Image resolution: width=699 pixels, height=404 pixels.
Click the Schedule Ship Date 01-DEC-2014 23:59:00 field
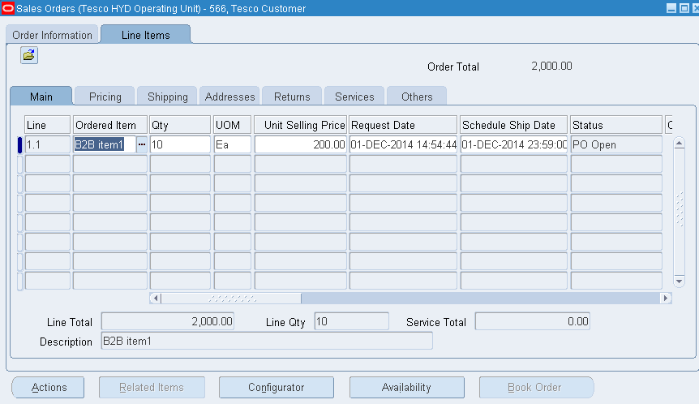point(514,144)
